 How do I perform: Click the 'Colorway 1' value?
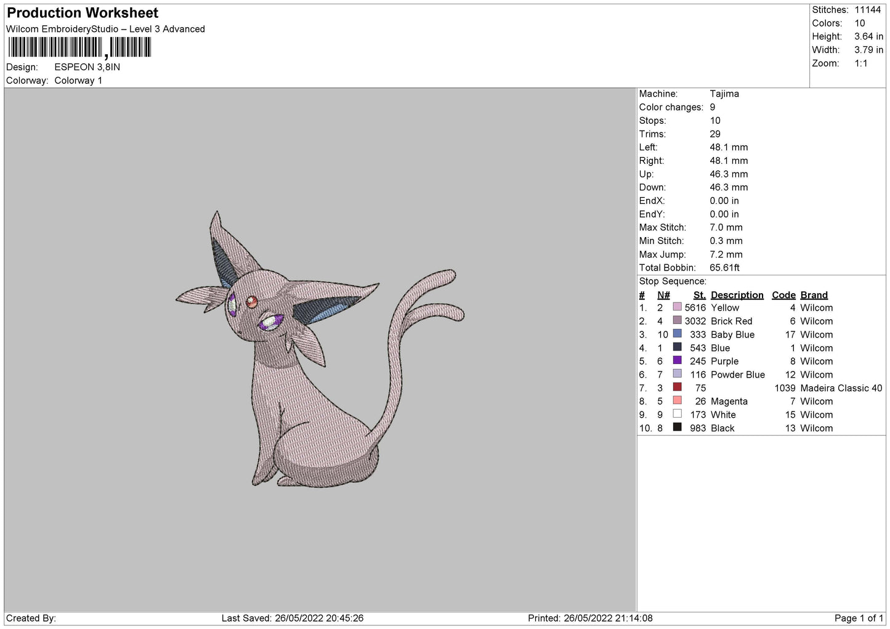click(x=78, y=81)
